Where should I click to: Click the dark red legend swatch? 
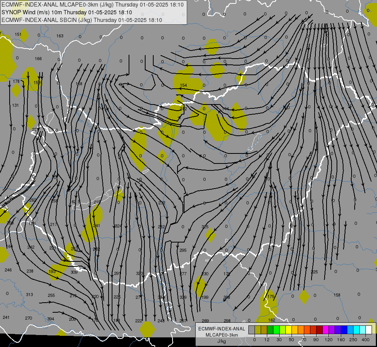[x=320, y=330]
